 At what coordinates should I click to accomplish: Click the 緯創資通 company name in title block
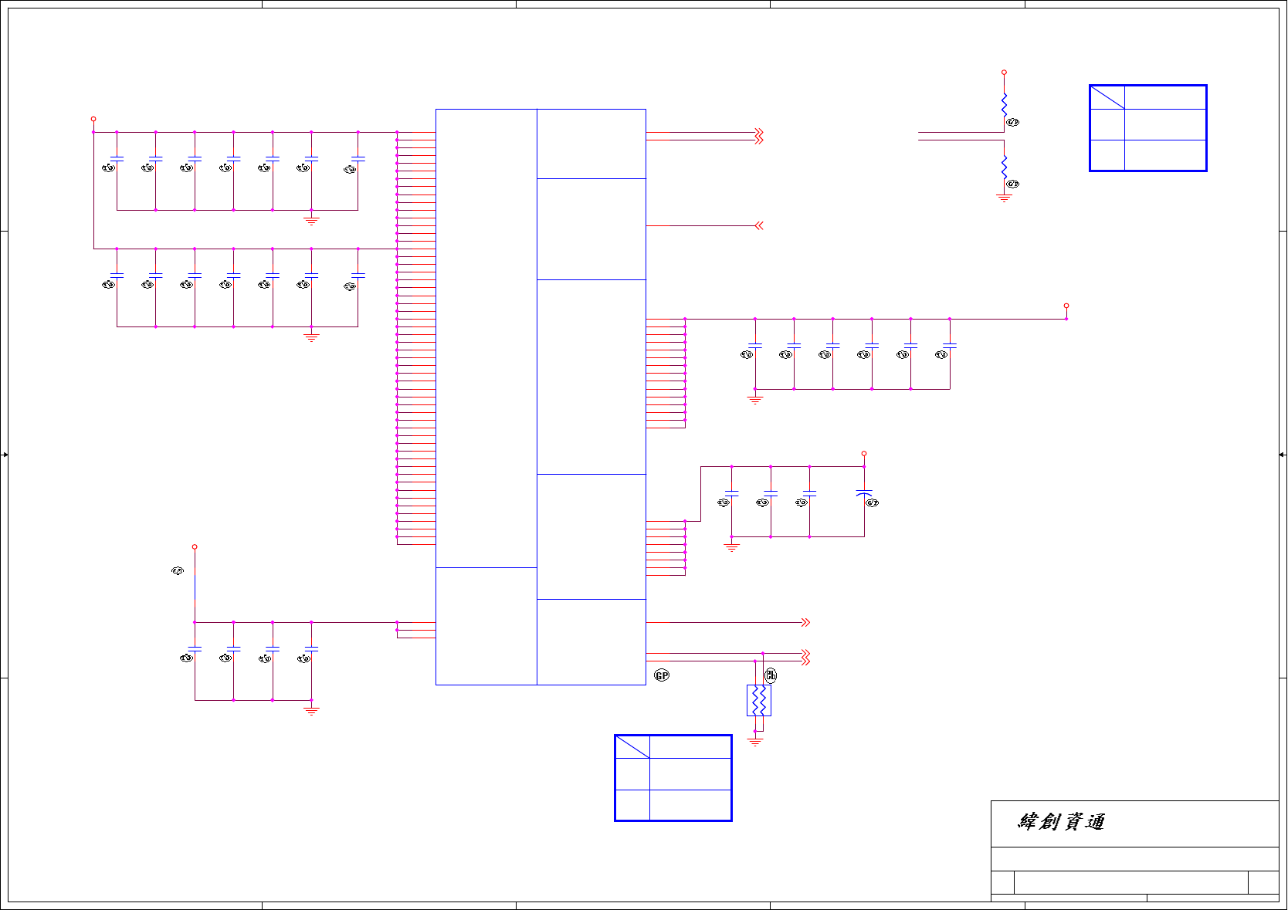point(1061,822)
